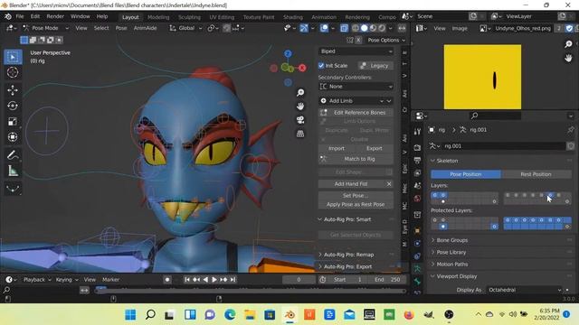Click the Export button
579x325 pixels.
click(x=375, y=148)
